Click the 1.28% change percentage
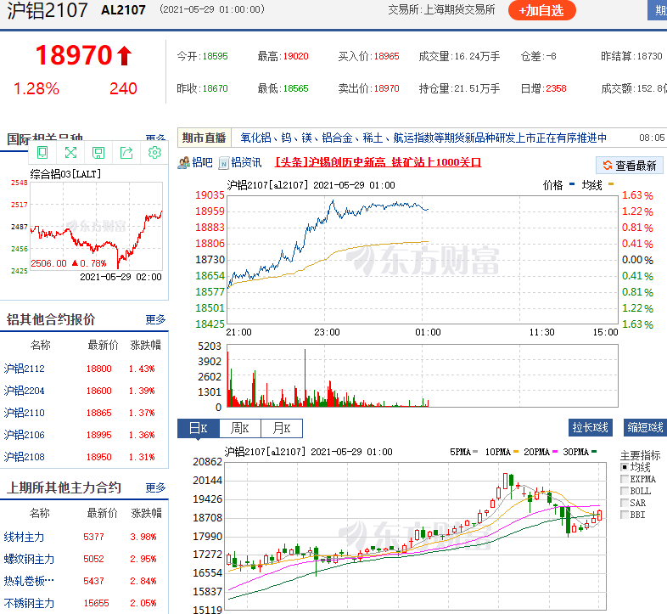 tap(36, 88)
